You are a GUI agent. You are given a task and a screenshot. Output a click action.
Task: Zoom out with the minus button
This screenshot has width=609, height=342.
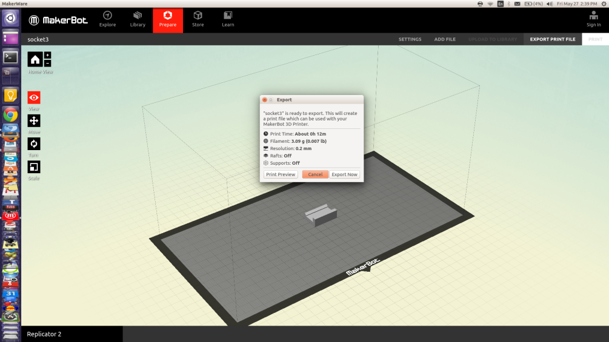click(x=47, y=63)
